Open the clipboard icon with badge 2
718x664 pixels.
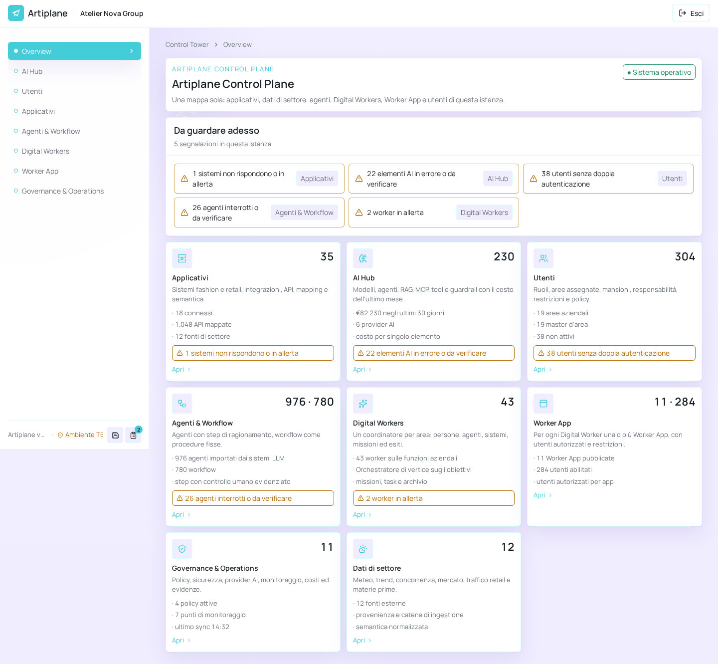(133, 435)
